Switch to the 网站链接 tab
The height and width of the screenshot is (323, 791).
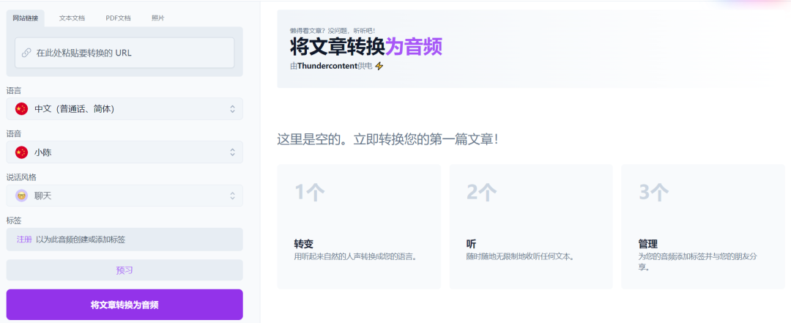click(25, 18)
